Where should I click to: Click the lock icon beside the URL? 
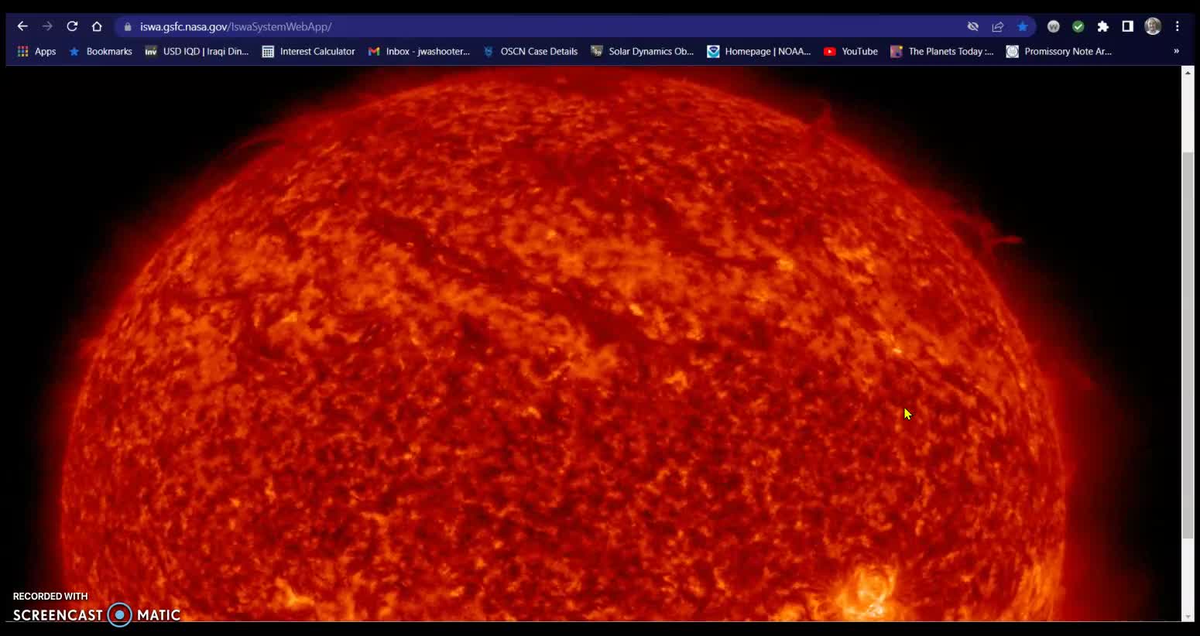(128, 26)
